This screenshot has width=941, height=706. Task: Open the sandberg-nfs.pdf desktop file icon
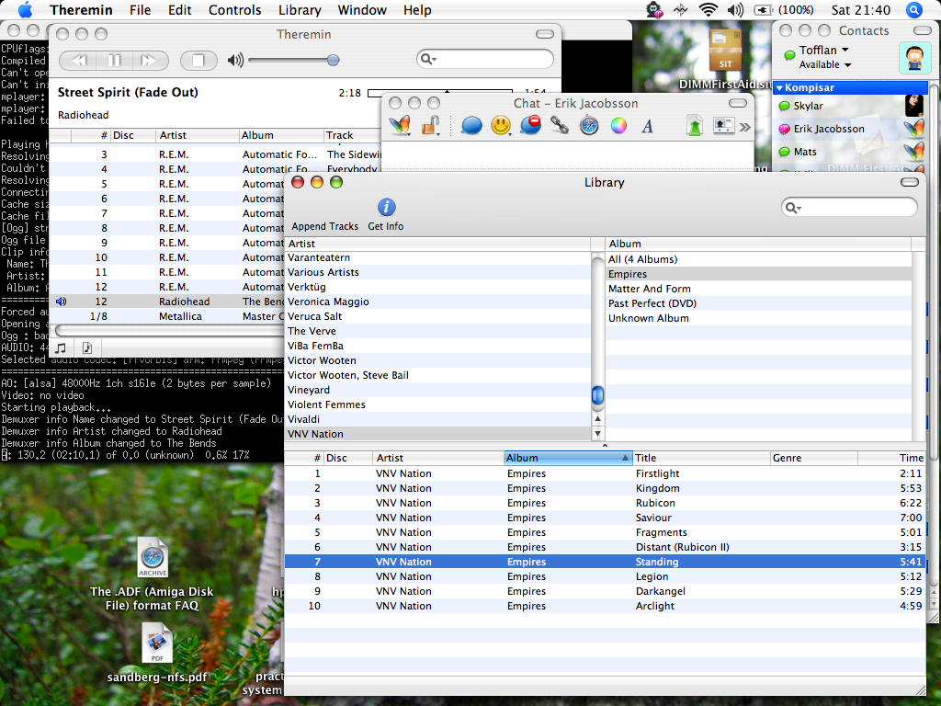[157, 643]
